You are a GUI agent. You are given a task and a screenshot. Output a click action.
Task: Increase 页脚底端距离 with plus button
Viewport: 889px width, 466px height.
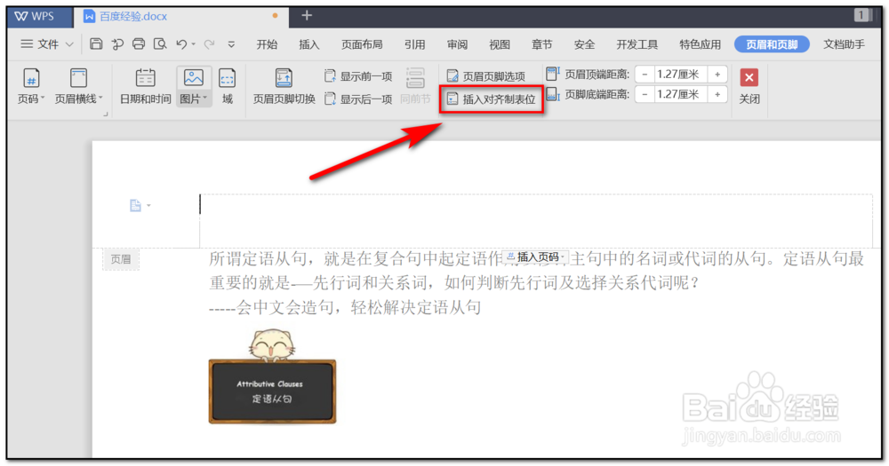point(717,95)
